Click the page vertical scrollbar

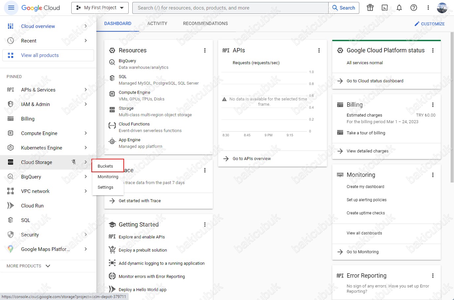click(452, 107)
